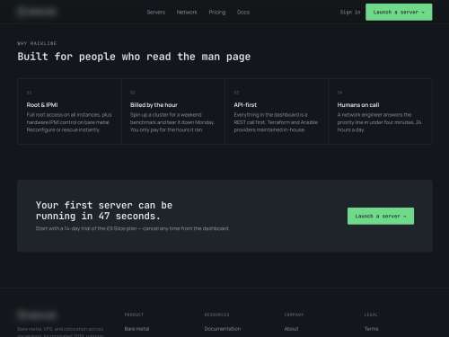Screen dimensions: 449x337
Task: Click header Launch a server button
Action: pyautogui.click(x=399, y=13)
